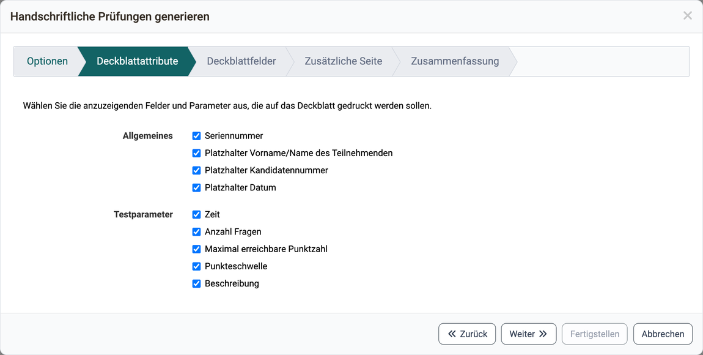Screen dimensions: 703x355
Task: Uncheck the Zeit checkbox
Action: coord(196,214)
